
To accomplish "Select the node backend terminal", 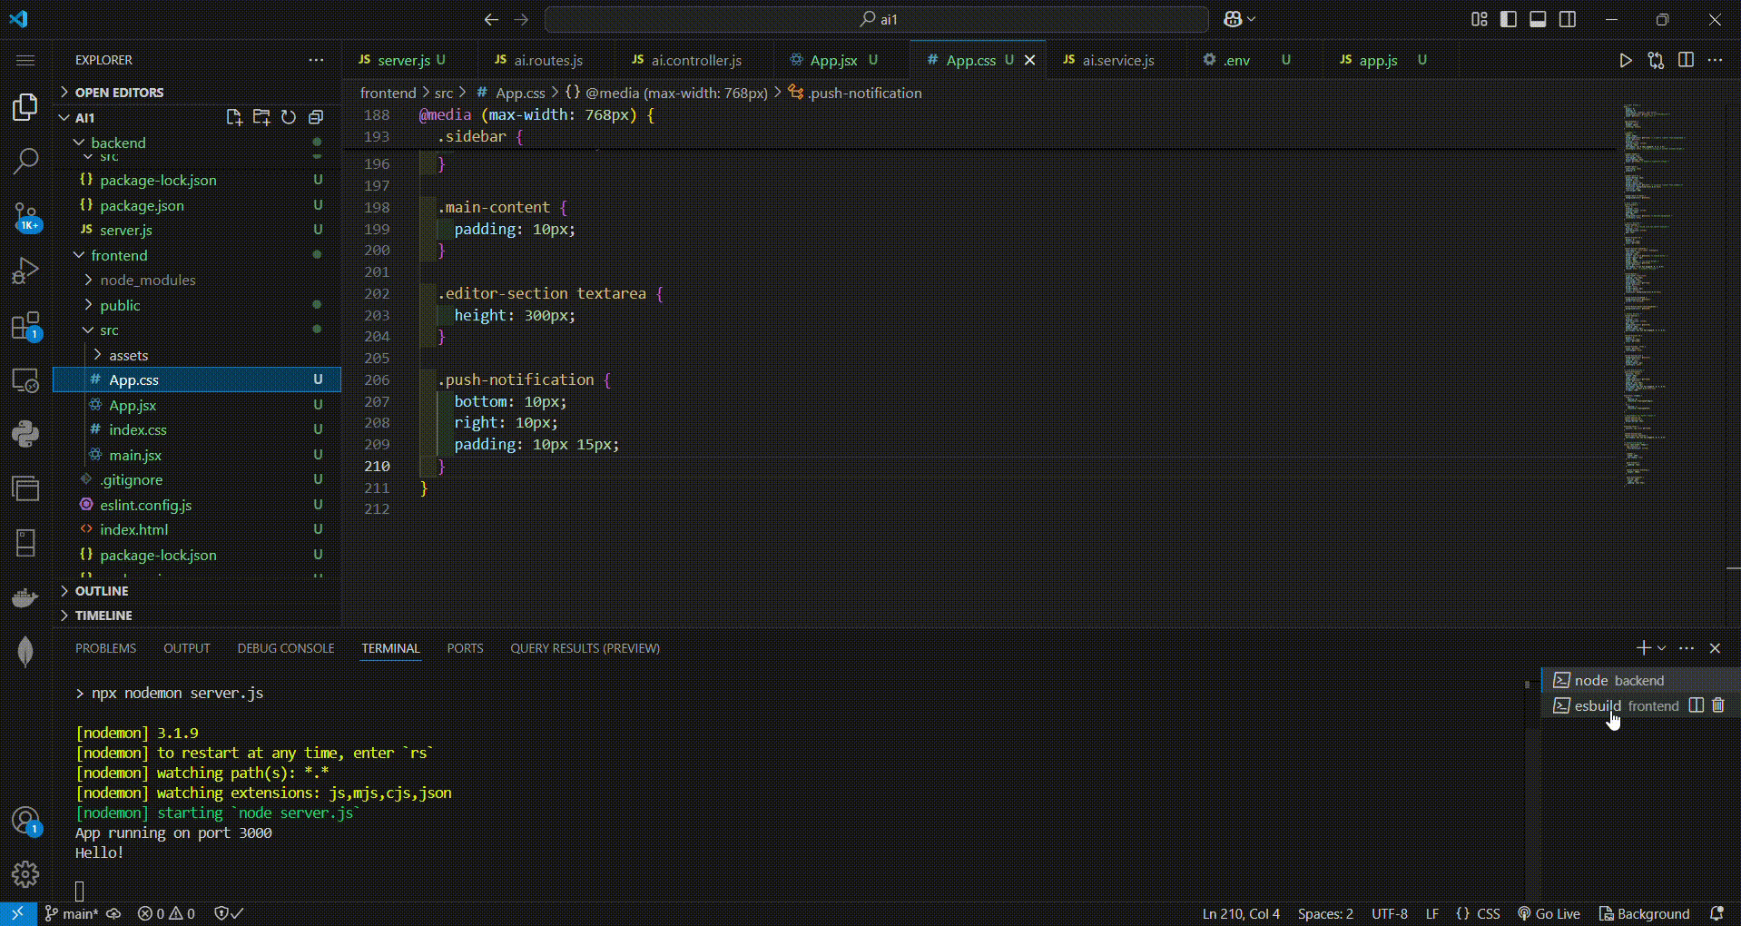I will pyautogui.click(x=1640, y=680).
